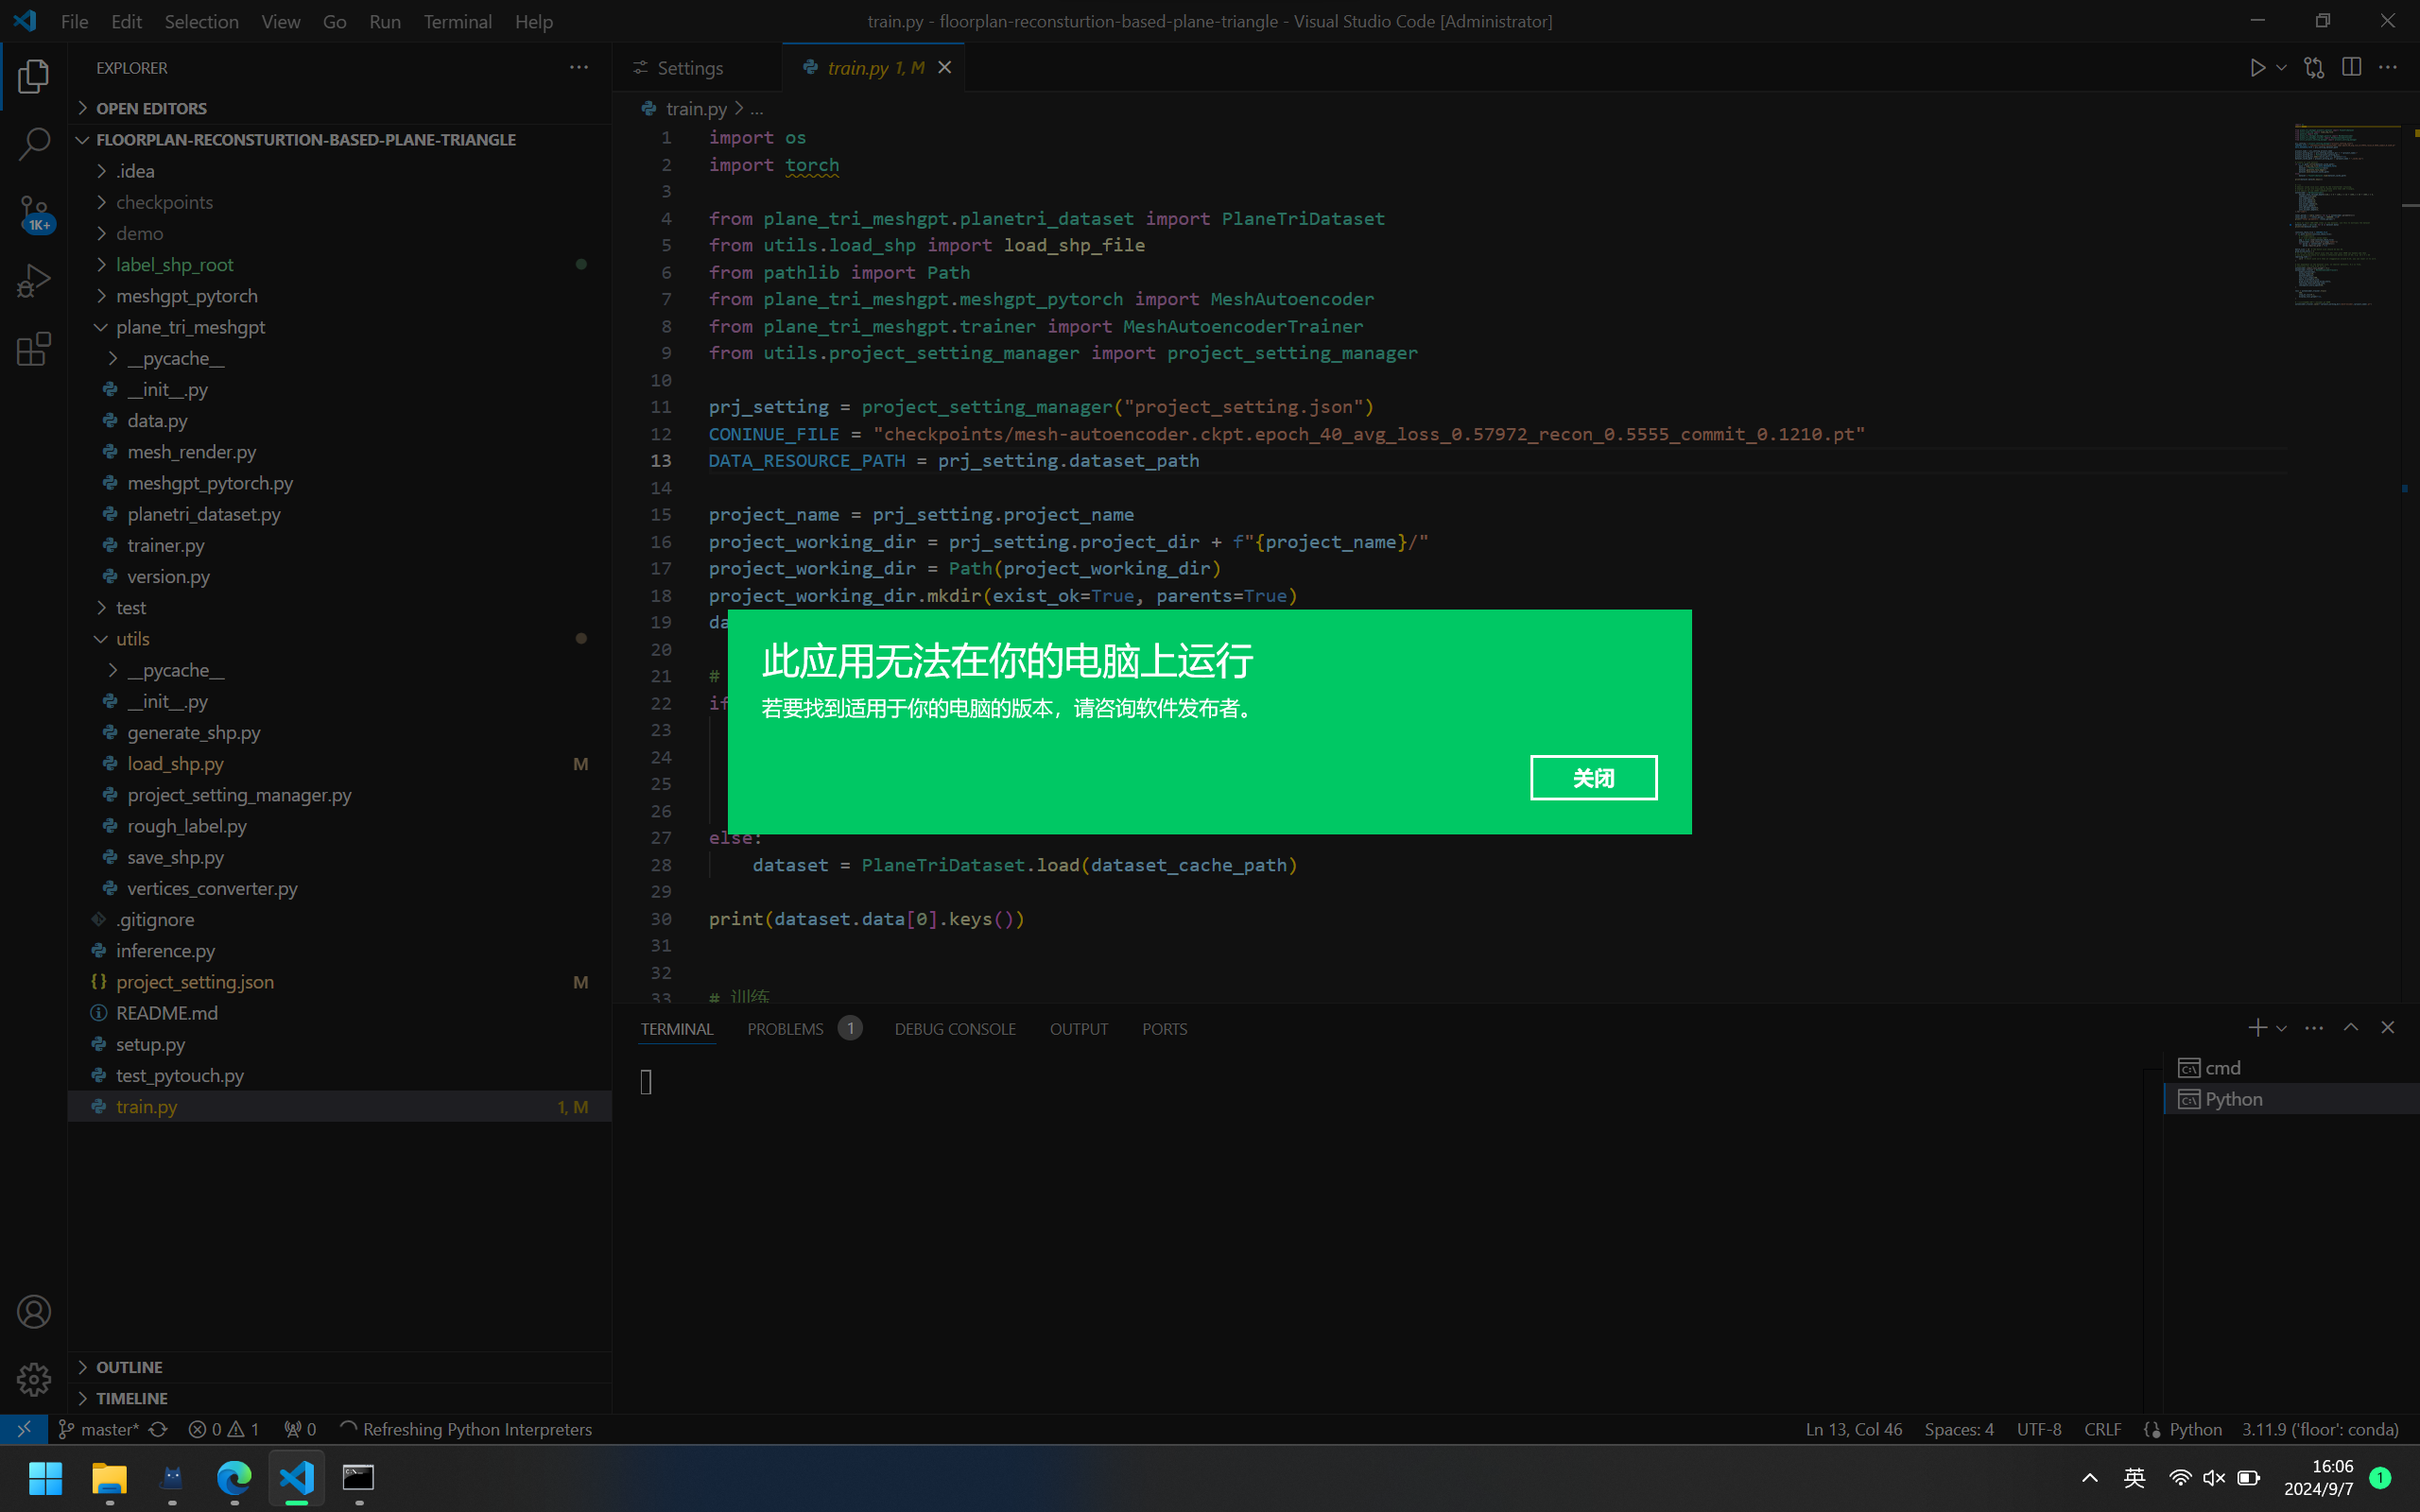Open terminal panel More Actions ellipsis
Image resolution: width=2420 pixels, height=1512 pixels.
[2314, 1028]
